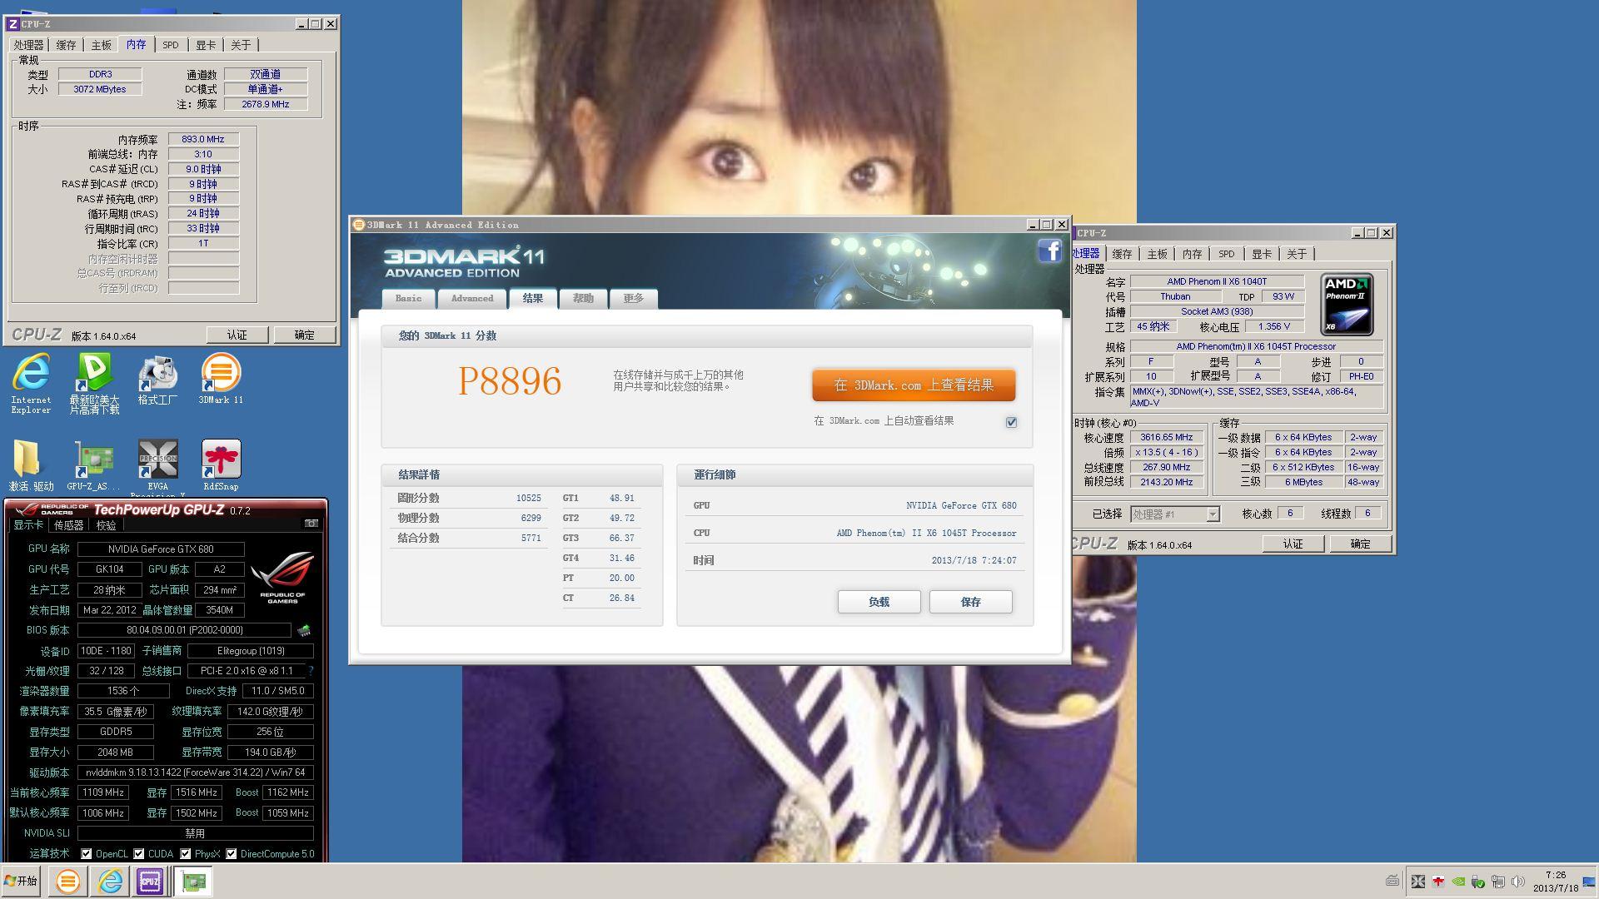Select the 校验 tab in GPU-Z
1599x899 pixels.
[107, 525]
